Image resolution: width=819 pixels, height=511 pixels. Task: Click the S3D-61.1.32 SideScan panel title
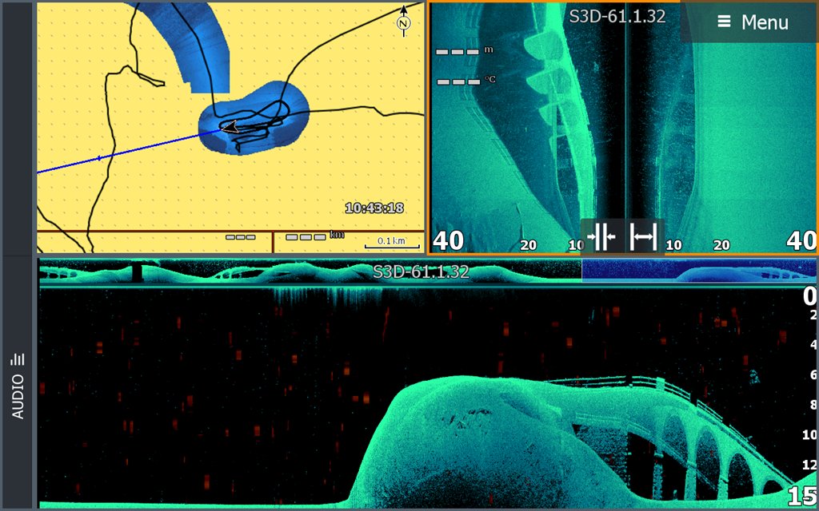pos(617,16)
